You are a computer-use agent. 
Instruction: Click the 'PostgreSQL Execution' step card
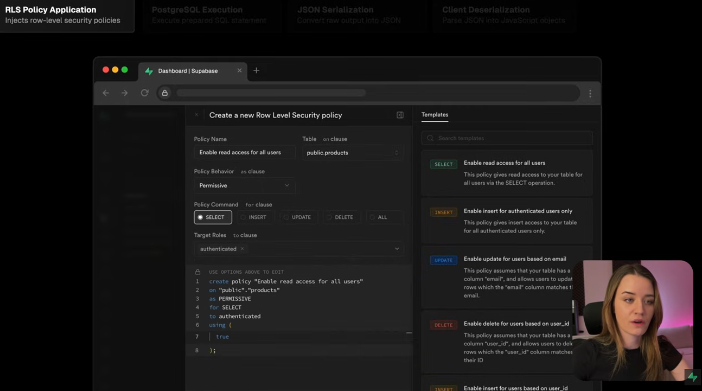pyautogui.click(x=213, y=16)
